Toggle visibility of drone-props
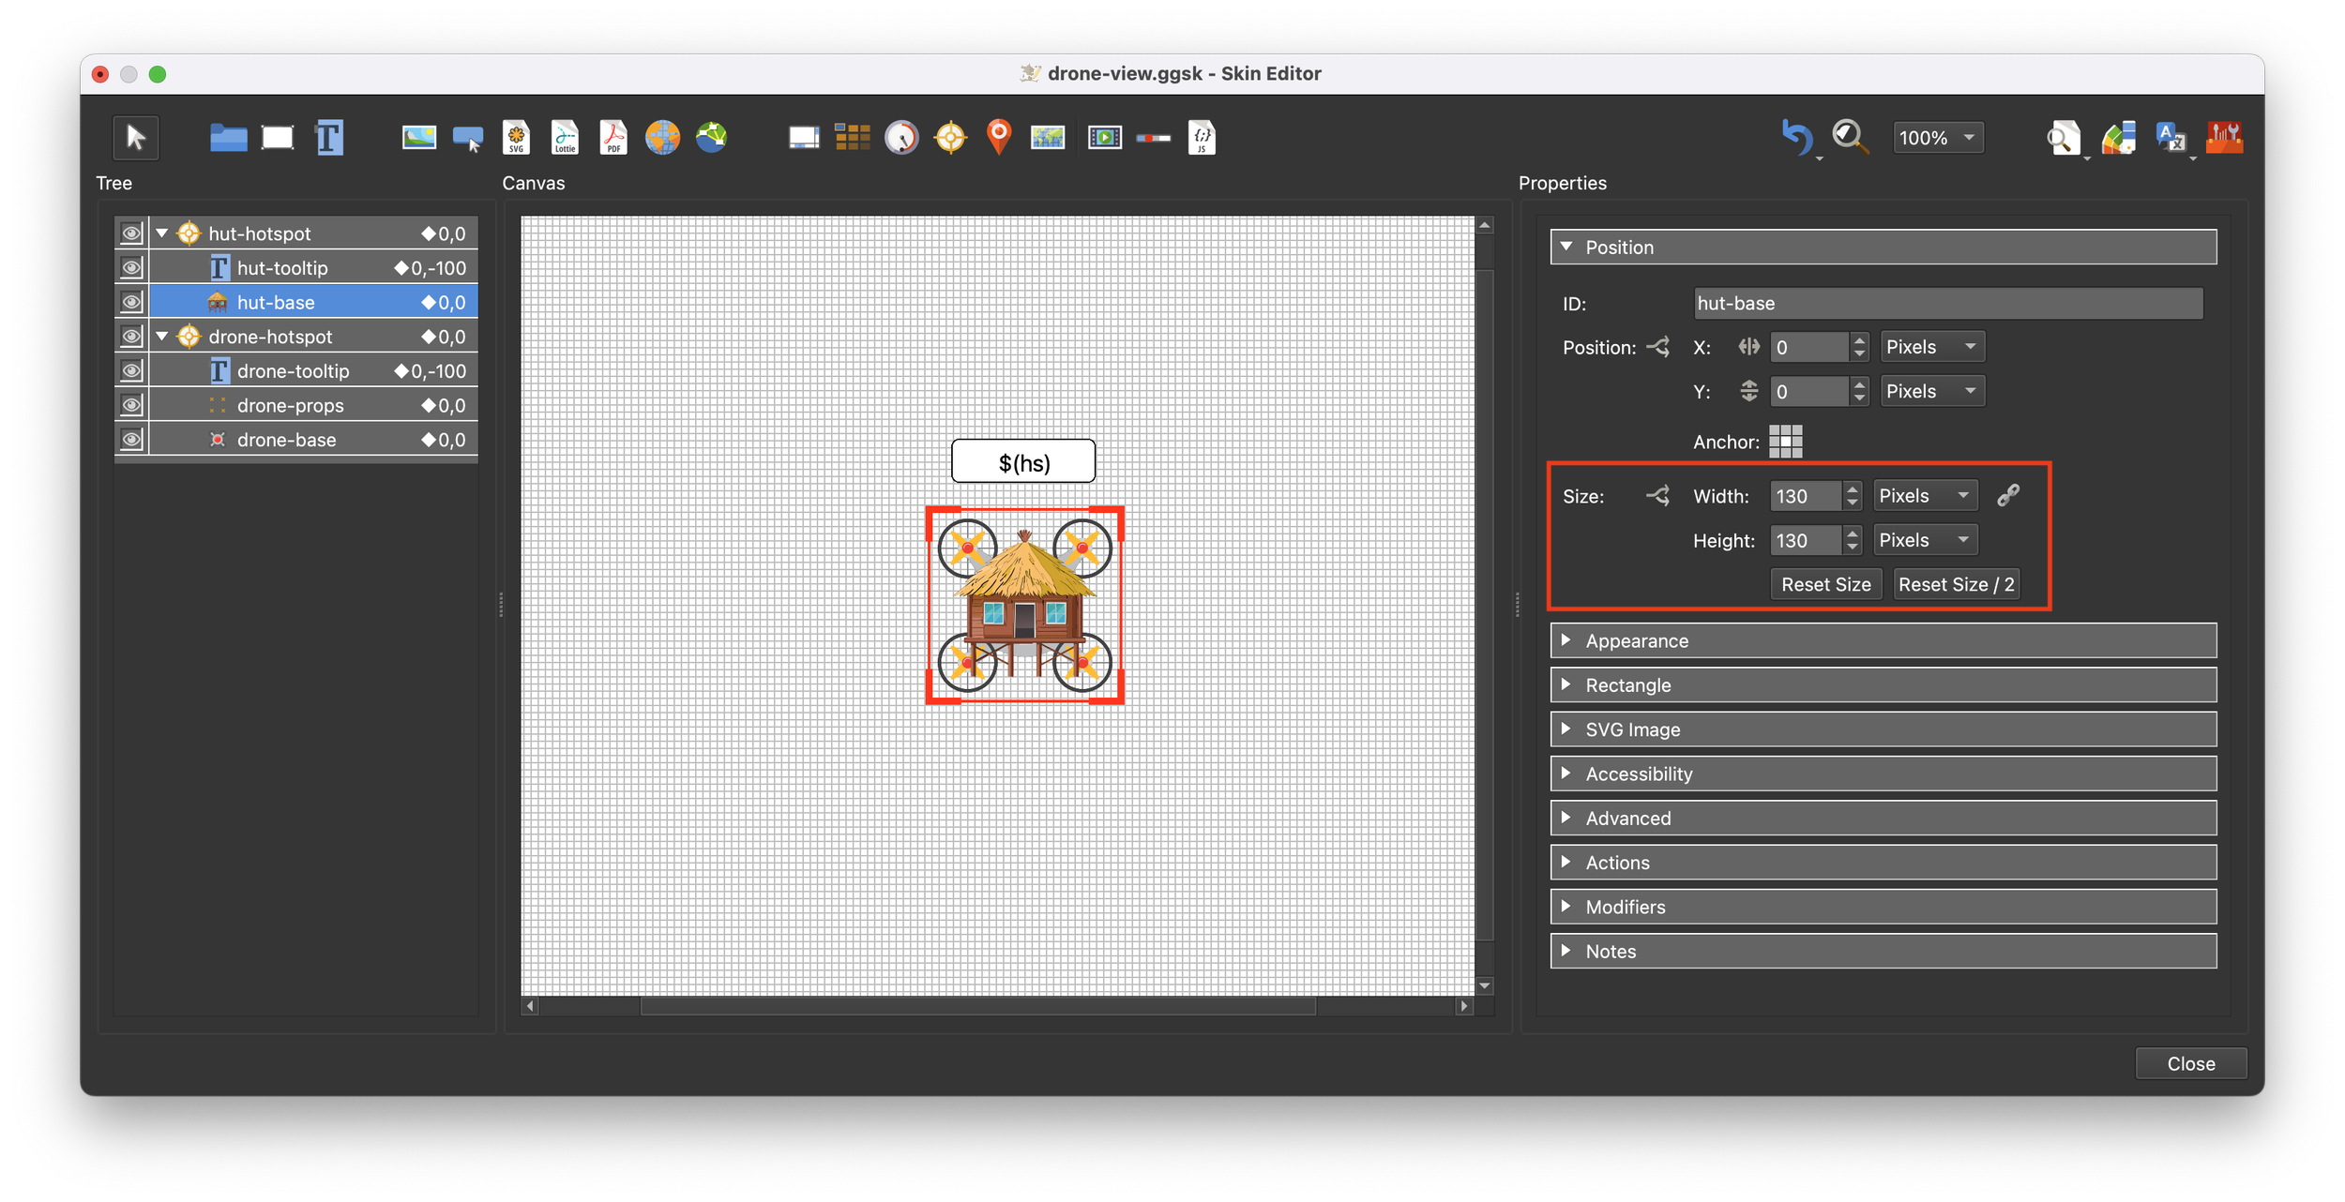This screenshot has height=1202, width=2345. (131, 405)
